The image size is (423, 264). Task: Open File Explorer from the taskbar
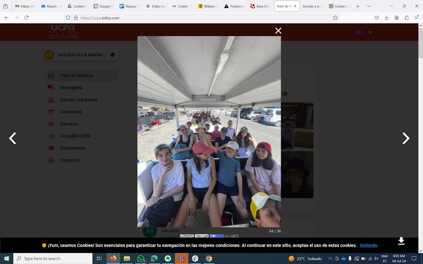pyautogui.click(x=127, y=259)
